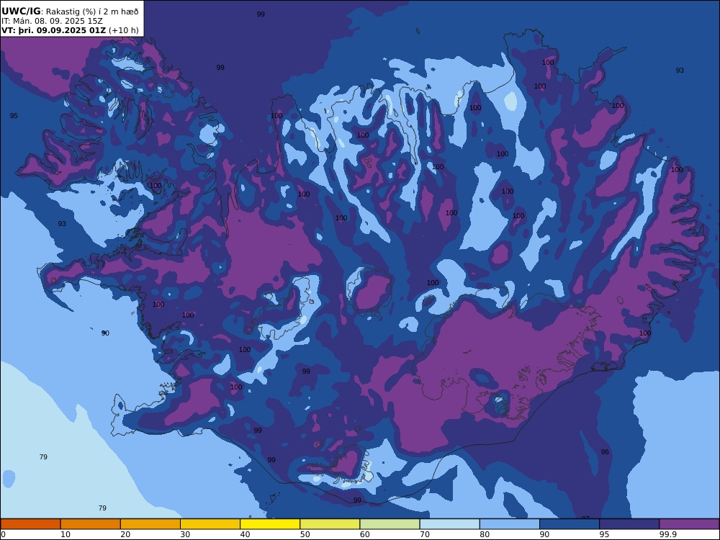The width and height of the screenshot is (720, 540).
Task: Click the legend tick label '30'
Action: point(185,534)
